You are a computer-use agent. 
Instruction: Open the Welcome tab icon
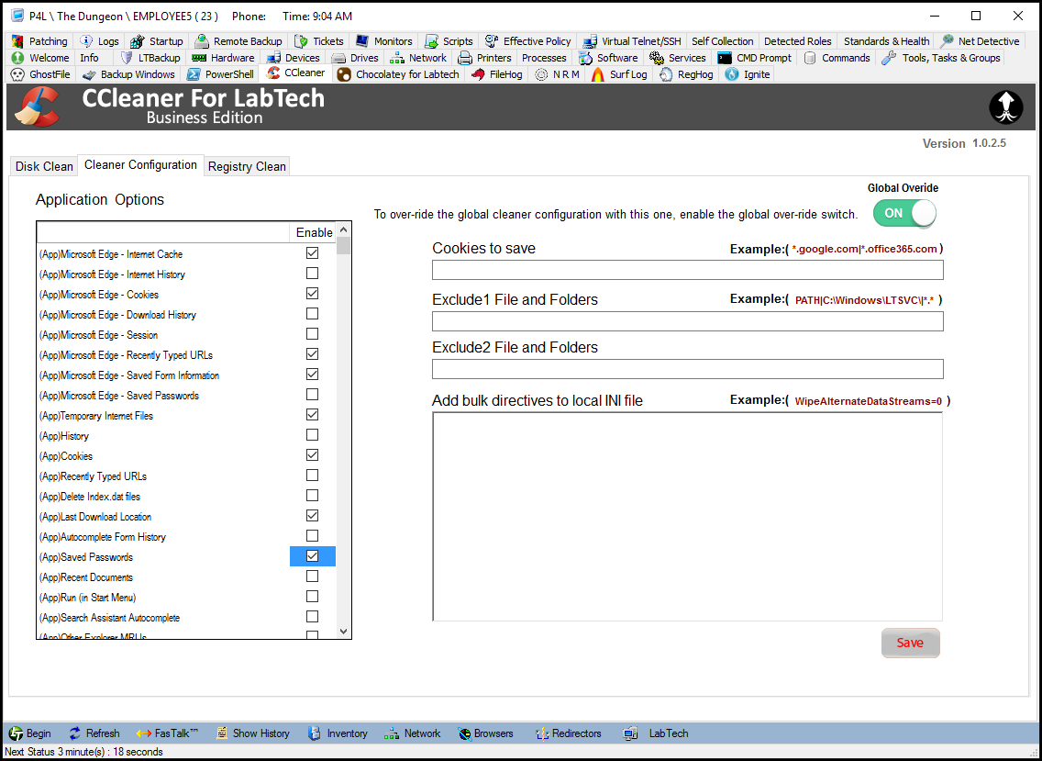click(18, 58)
